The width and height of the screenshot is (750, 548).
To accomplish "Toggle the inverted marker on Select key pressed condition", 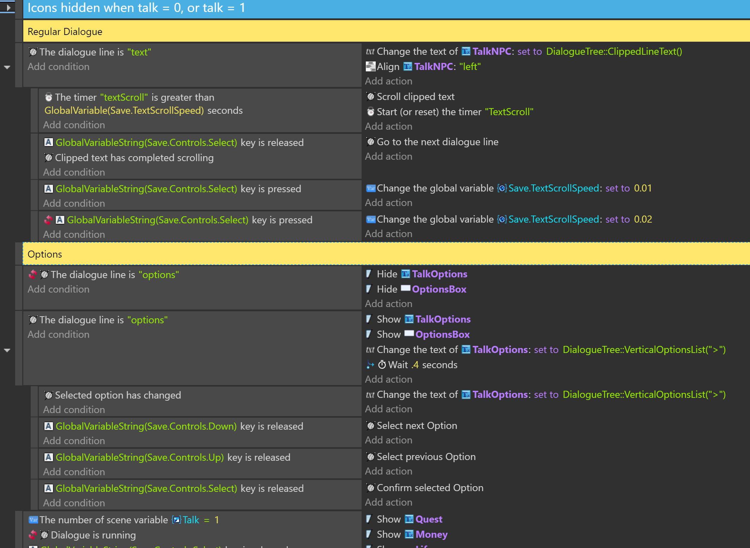I will click(48, 220).
